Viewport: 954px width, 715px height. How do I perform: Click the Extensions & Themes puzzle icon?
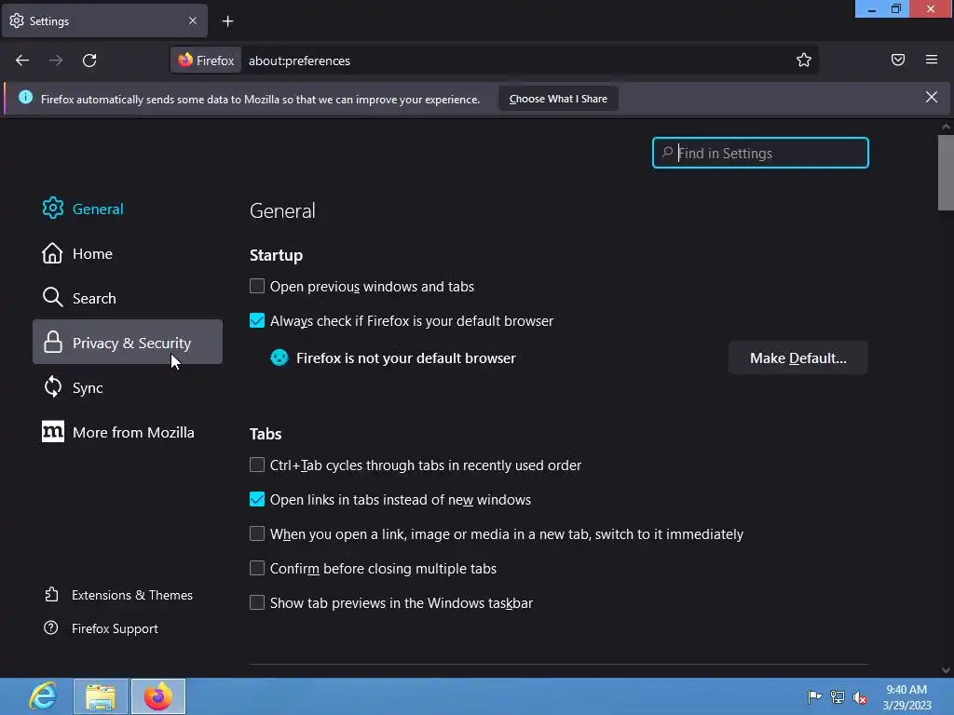tap(52, 594)
